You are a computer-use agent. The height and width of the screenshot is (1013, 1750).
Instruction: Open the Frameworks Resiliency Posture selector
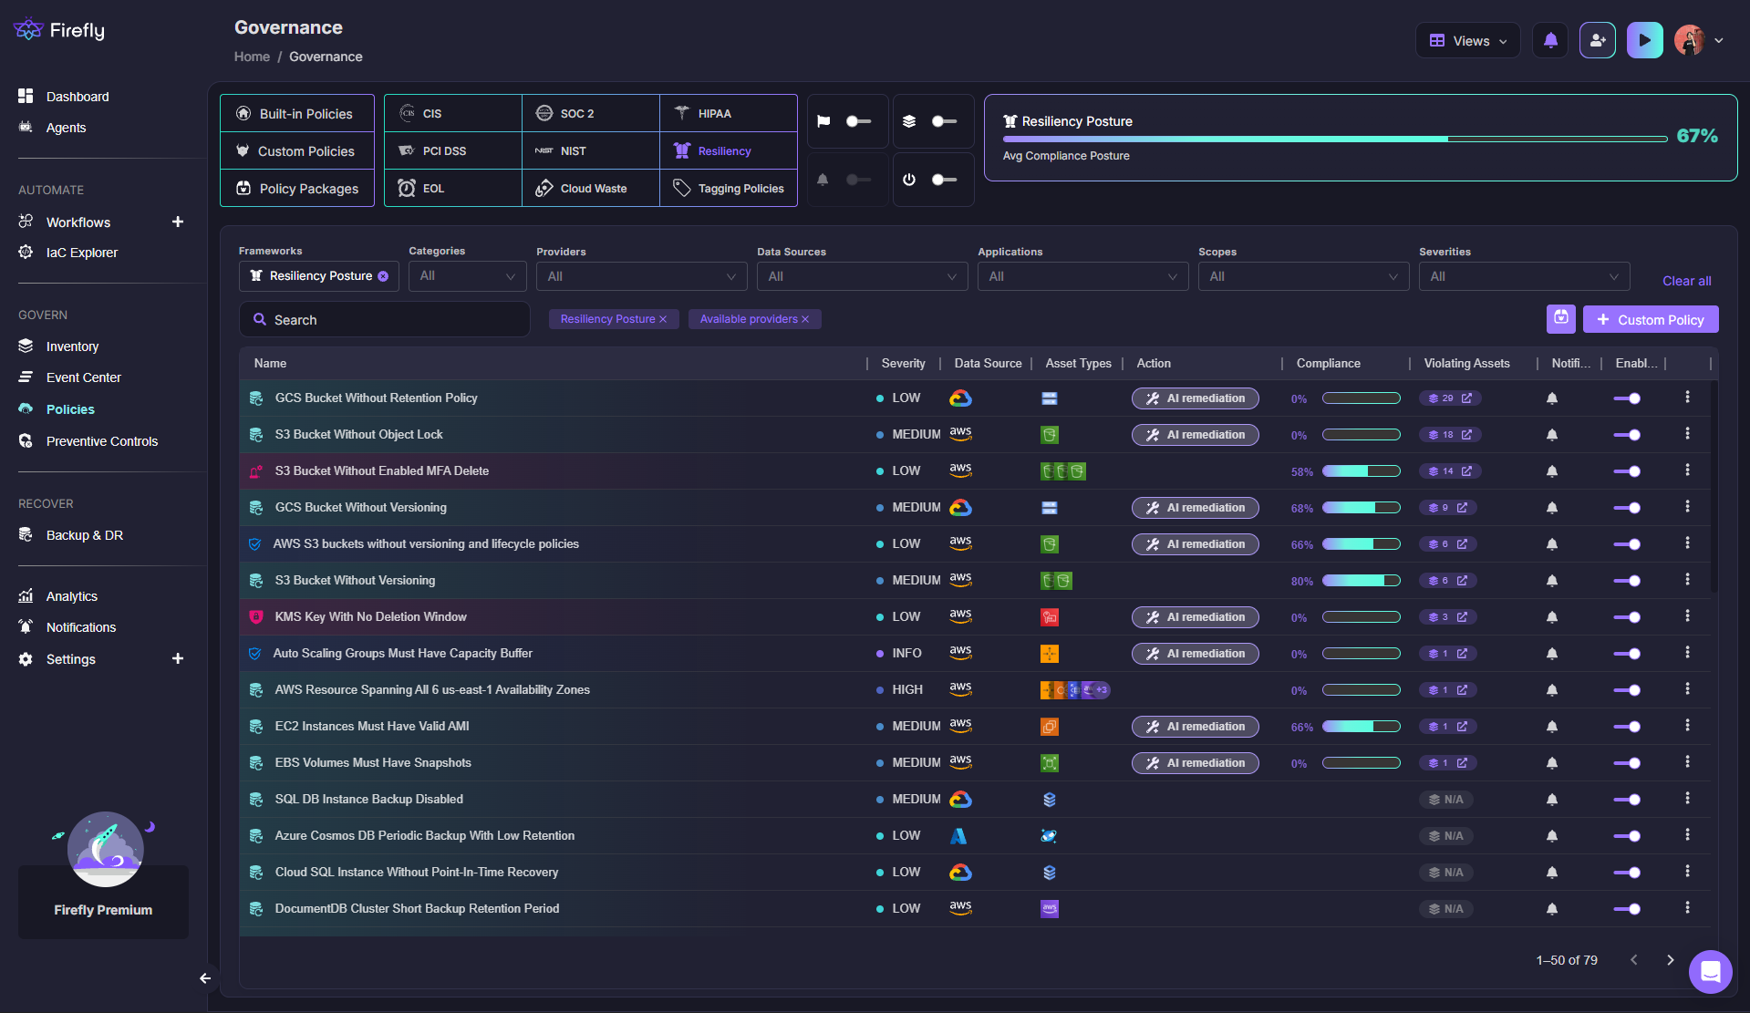319,276
